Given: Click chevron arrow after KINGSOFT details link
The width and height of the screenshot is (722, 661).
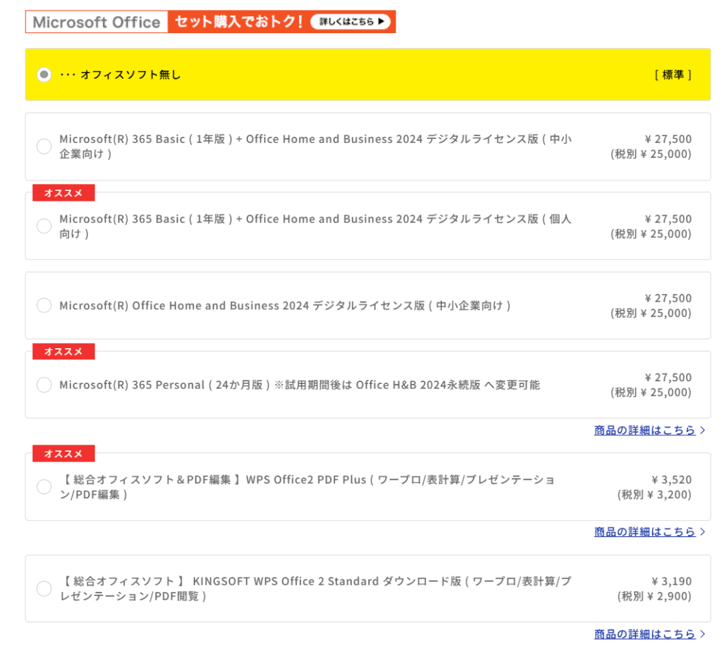Looking at the screenshot, I should coord(702,634).
